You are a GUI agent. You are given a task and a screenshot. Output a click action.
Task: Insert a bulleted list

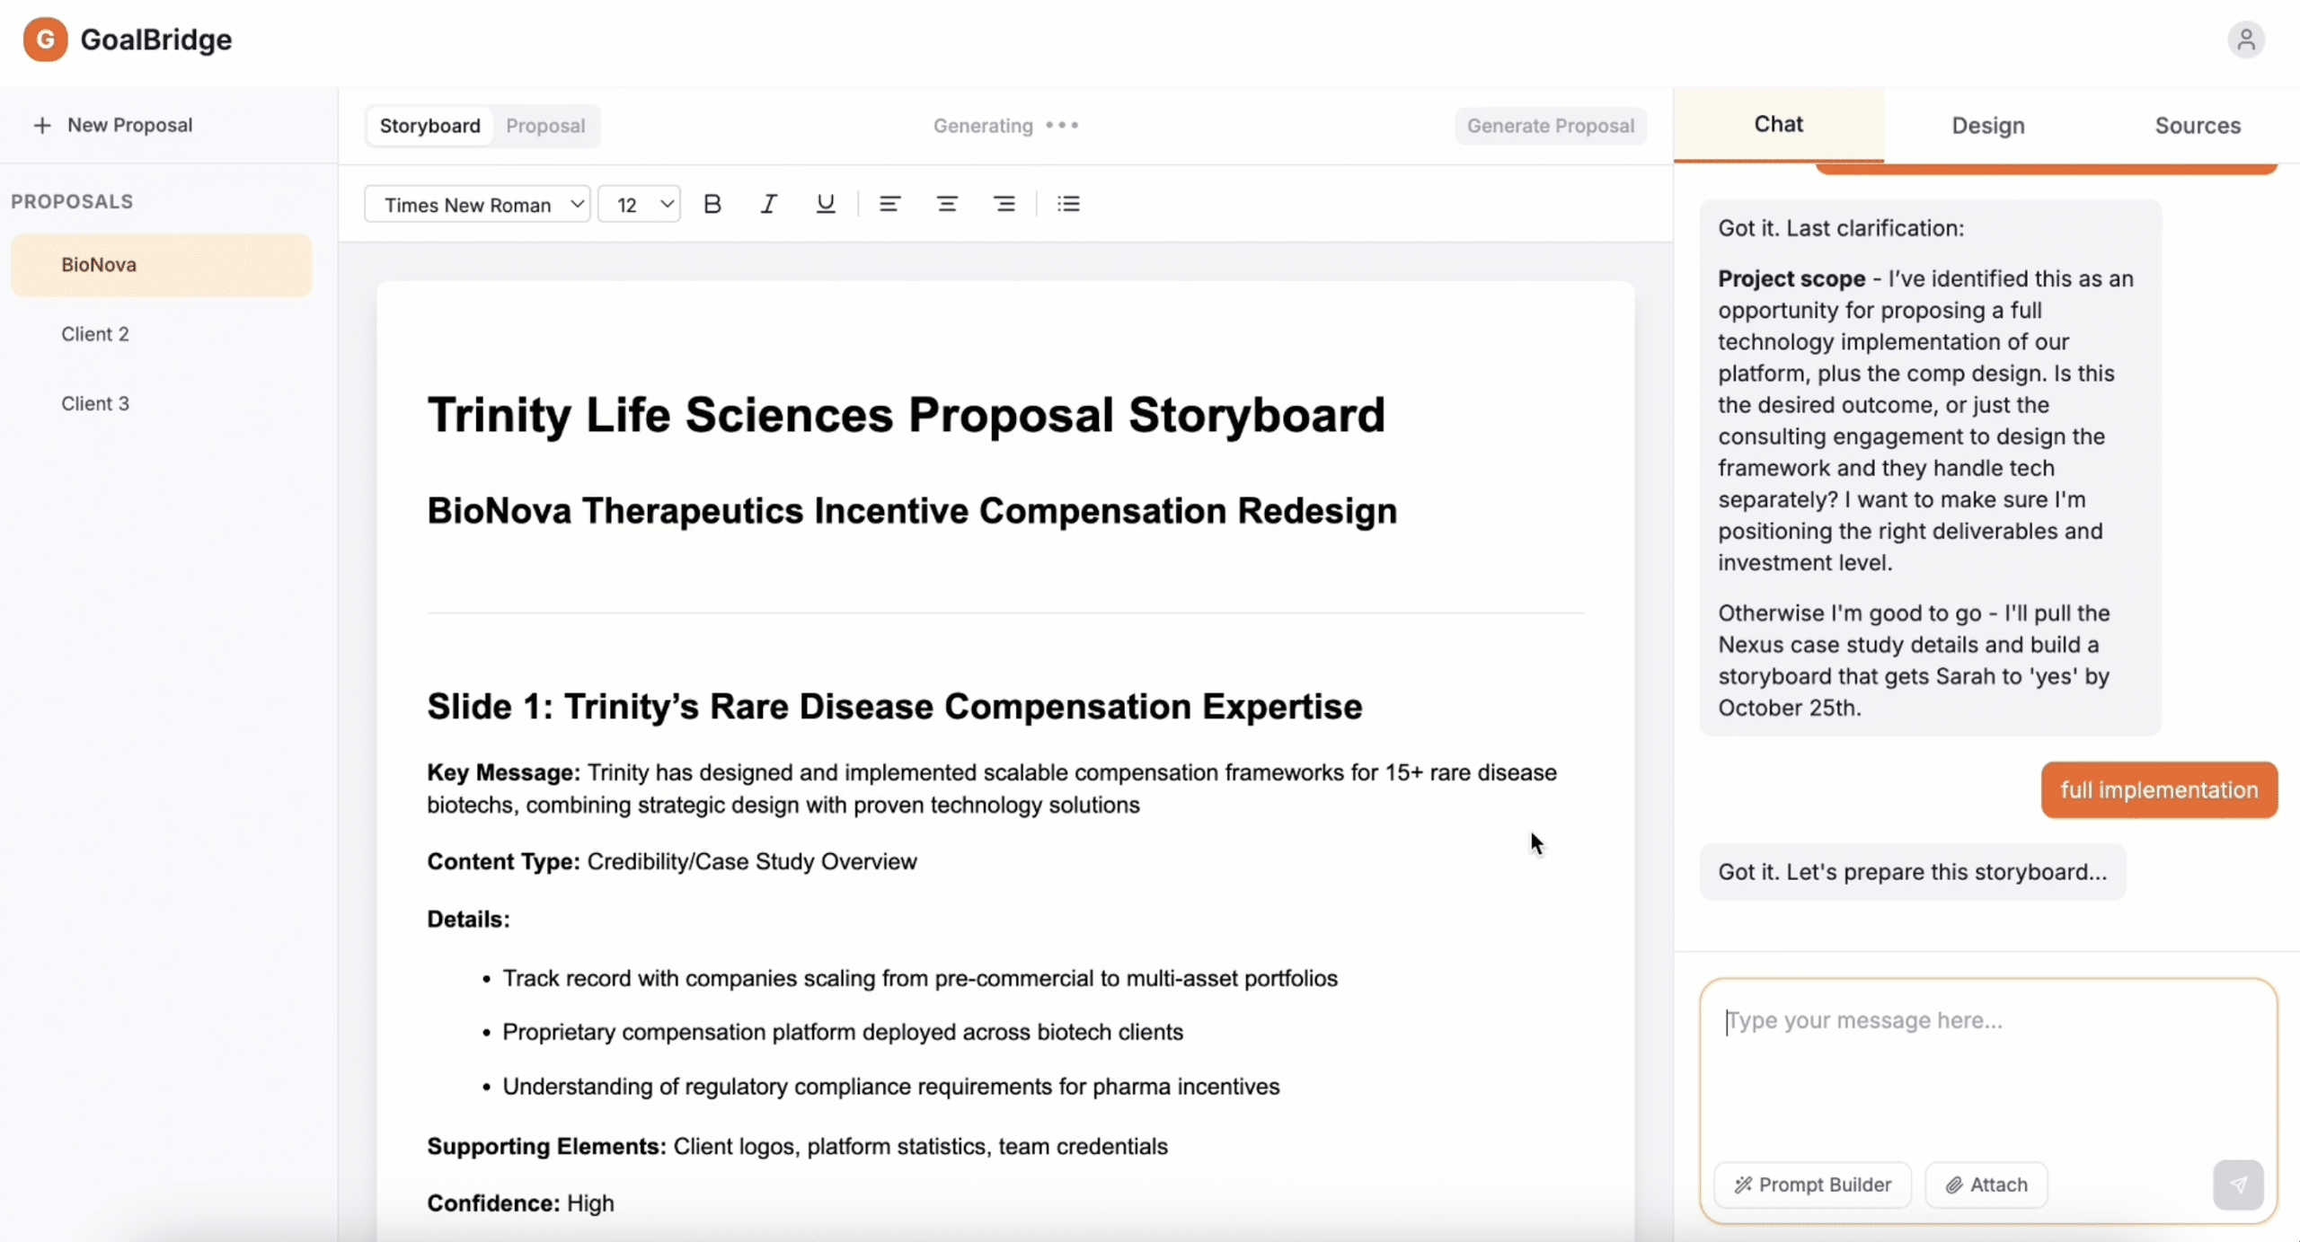click(x=1068, y=204)
